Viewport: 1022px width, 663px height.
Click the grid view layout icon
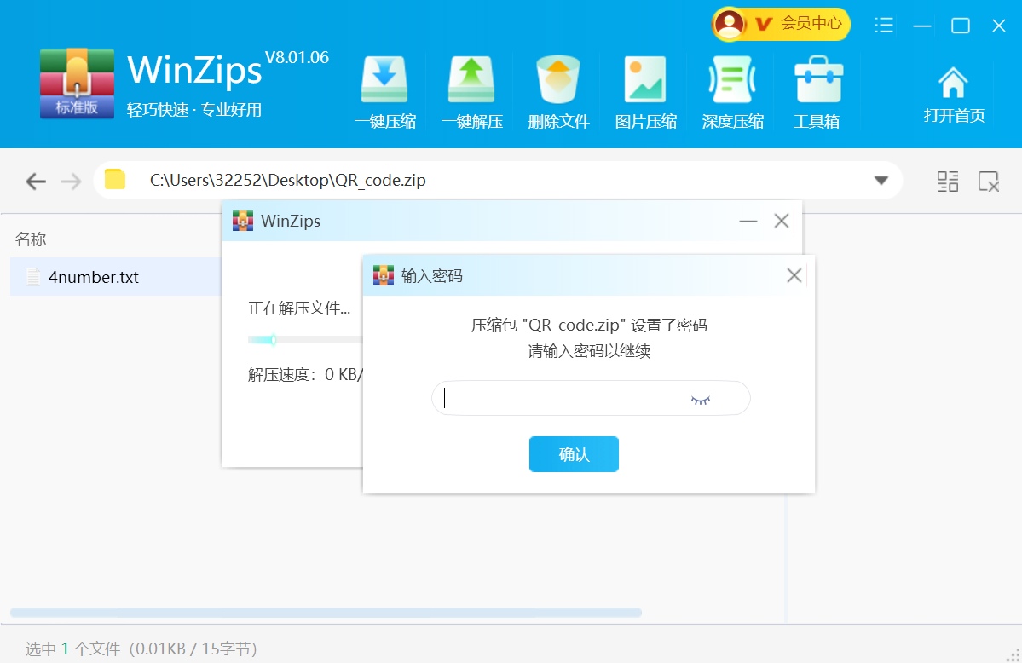947,181
